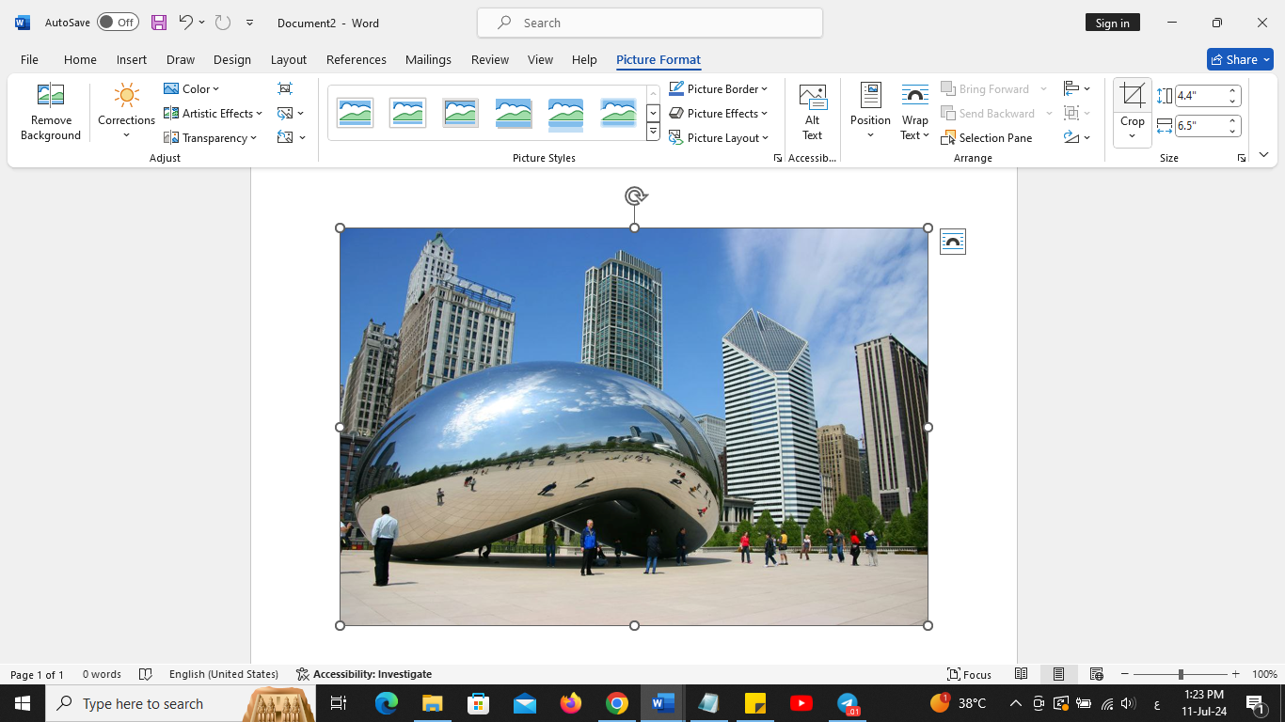Viewport: 1285px width, 722px height.
Task: Expand the Picture Styles gallery More arrow
Action: [x=653, y=133]
